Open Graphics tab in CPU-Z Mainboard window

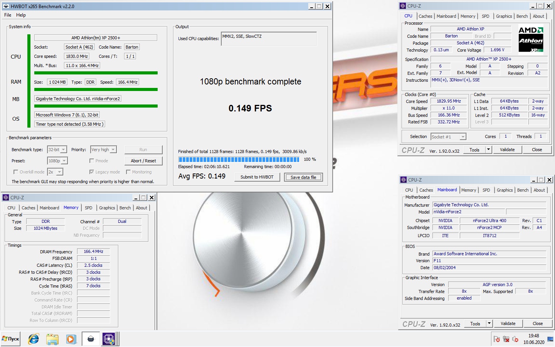click(x=505, y=190)
